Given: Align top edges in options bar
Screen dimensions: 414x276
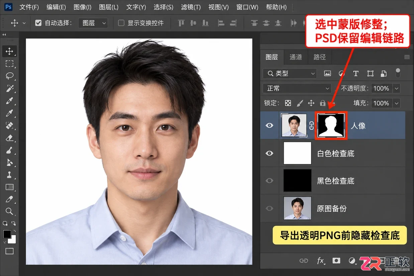Looking at the screenshot, I should [181, 23].
